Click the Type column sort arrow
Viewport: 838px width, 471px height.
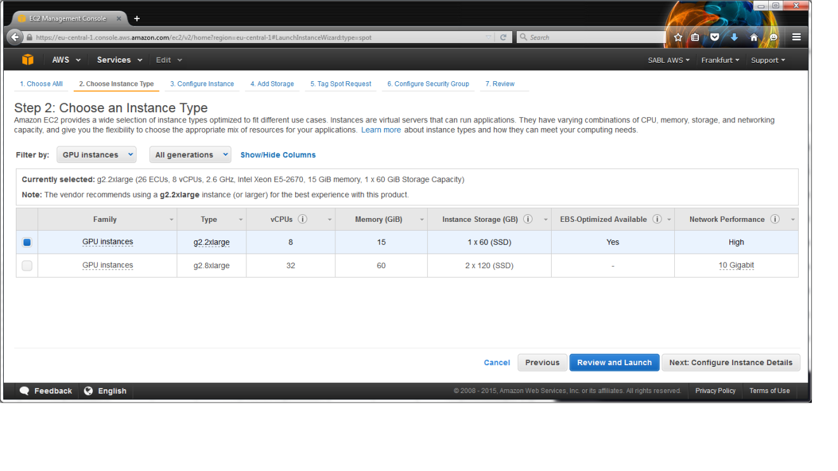point(241,220)
